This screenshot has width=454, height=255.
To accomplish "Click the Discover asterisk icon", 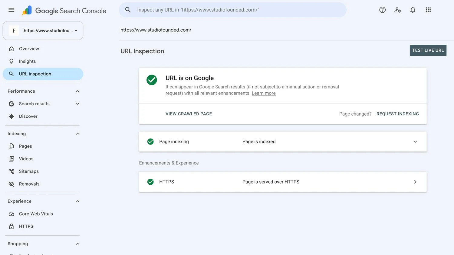I will coord(12,116).
